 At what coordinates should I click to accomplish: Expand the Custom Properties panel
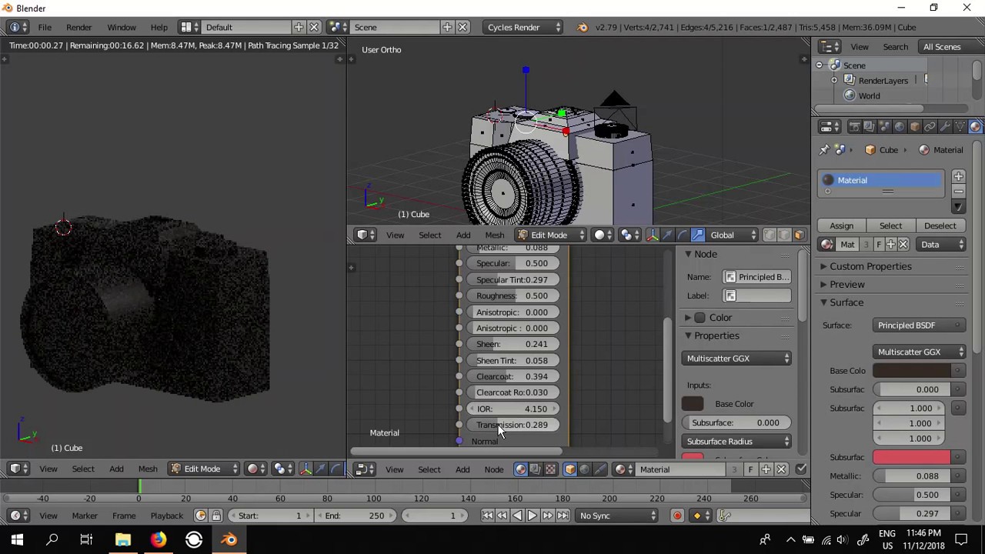pos(870,266)
